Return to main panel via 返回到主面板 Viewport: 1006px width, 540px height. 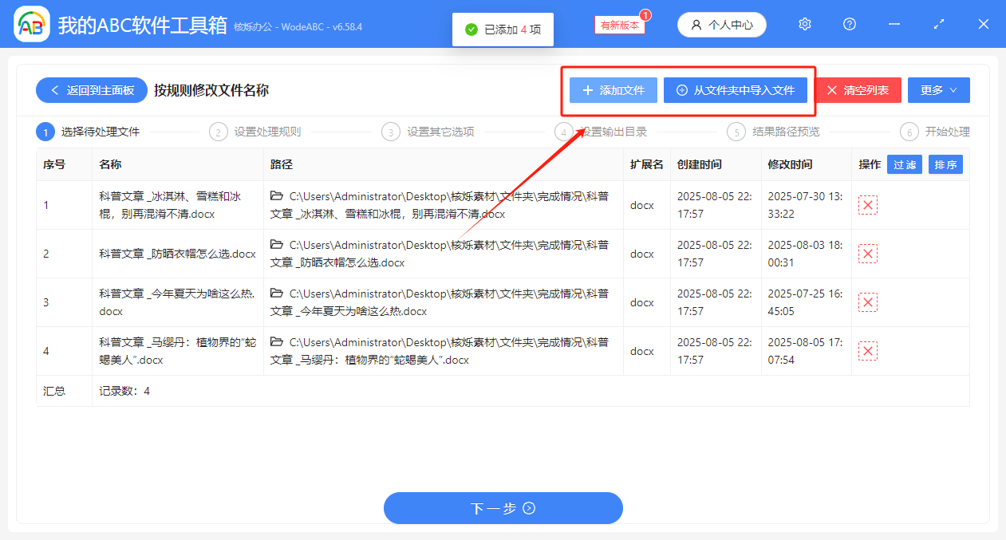coord(91,90)
